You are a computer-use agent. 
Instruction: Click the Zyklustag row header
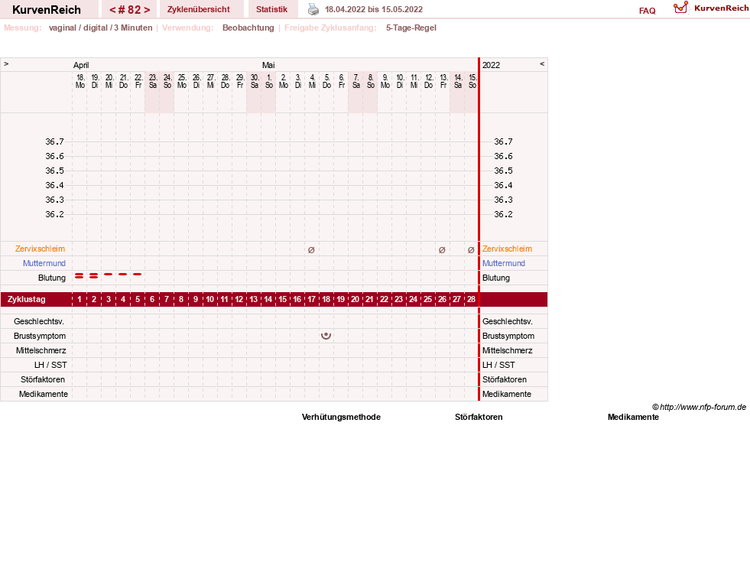[x=27, y=299]
